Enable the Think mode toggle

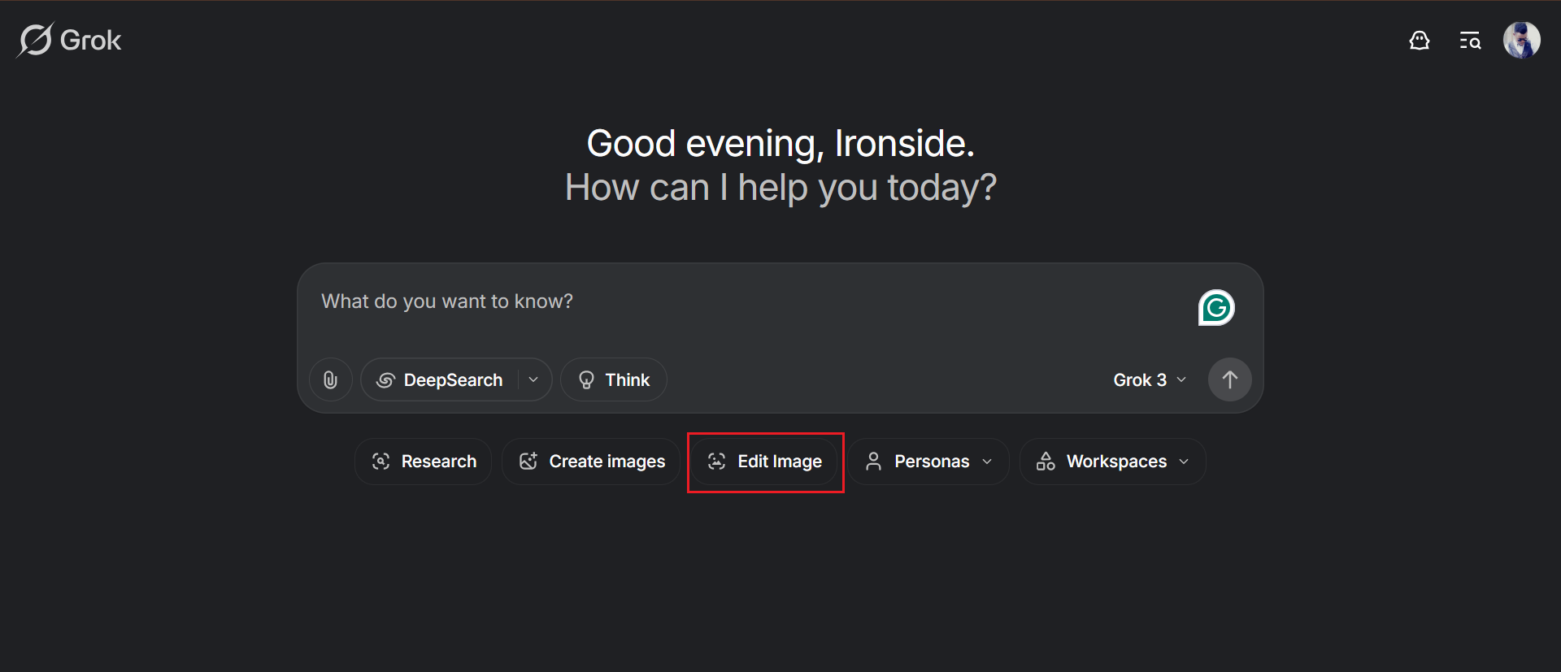[x=614, y=380]
